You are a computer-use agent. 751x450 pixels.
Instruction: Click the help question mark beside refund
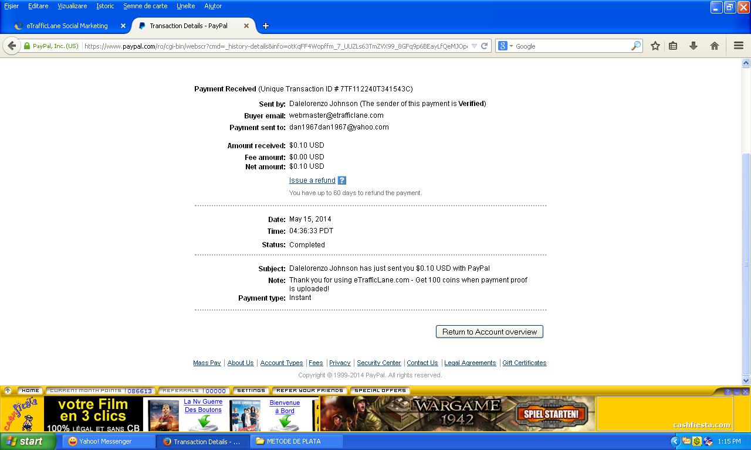point(342,180)
